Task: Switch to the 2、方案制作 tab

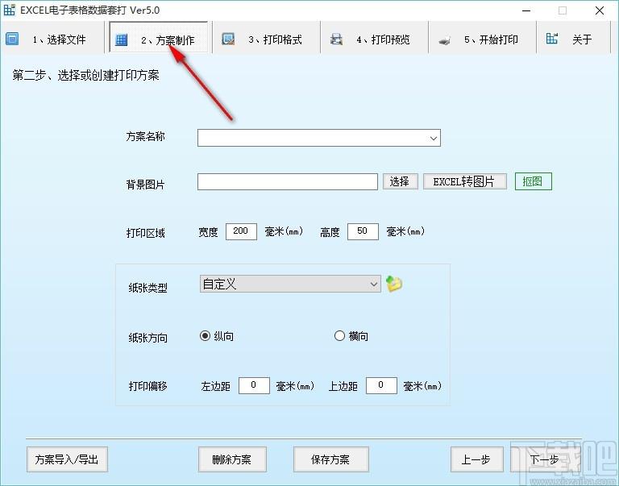Action: point(158,38)
